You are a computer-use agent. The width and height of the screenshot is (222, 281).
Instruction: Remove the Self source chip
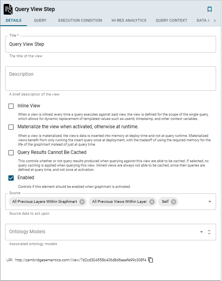(x=173, y=202)
